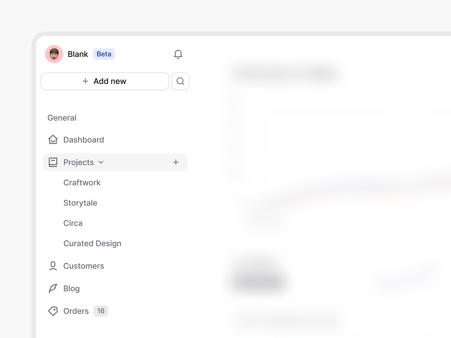The image size is (451, 338).
Task: Open the Craftwork project
Action: [x=82, y=183]
